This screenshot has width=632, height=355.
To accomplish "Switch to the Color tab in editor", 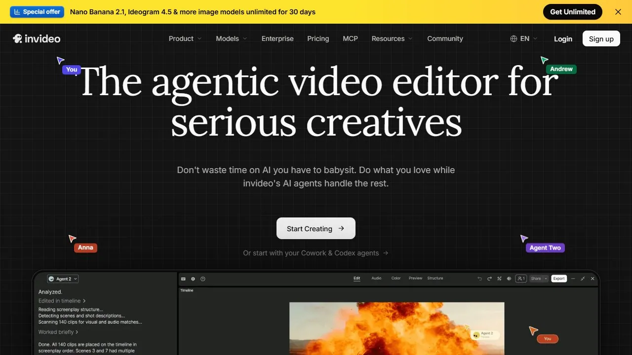I will [x=396, y=279].
